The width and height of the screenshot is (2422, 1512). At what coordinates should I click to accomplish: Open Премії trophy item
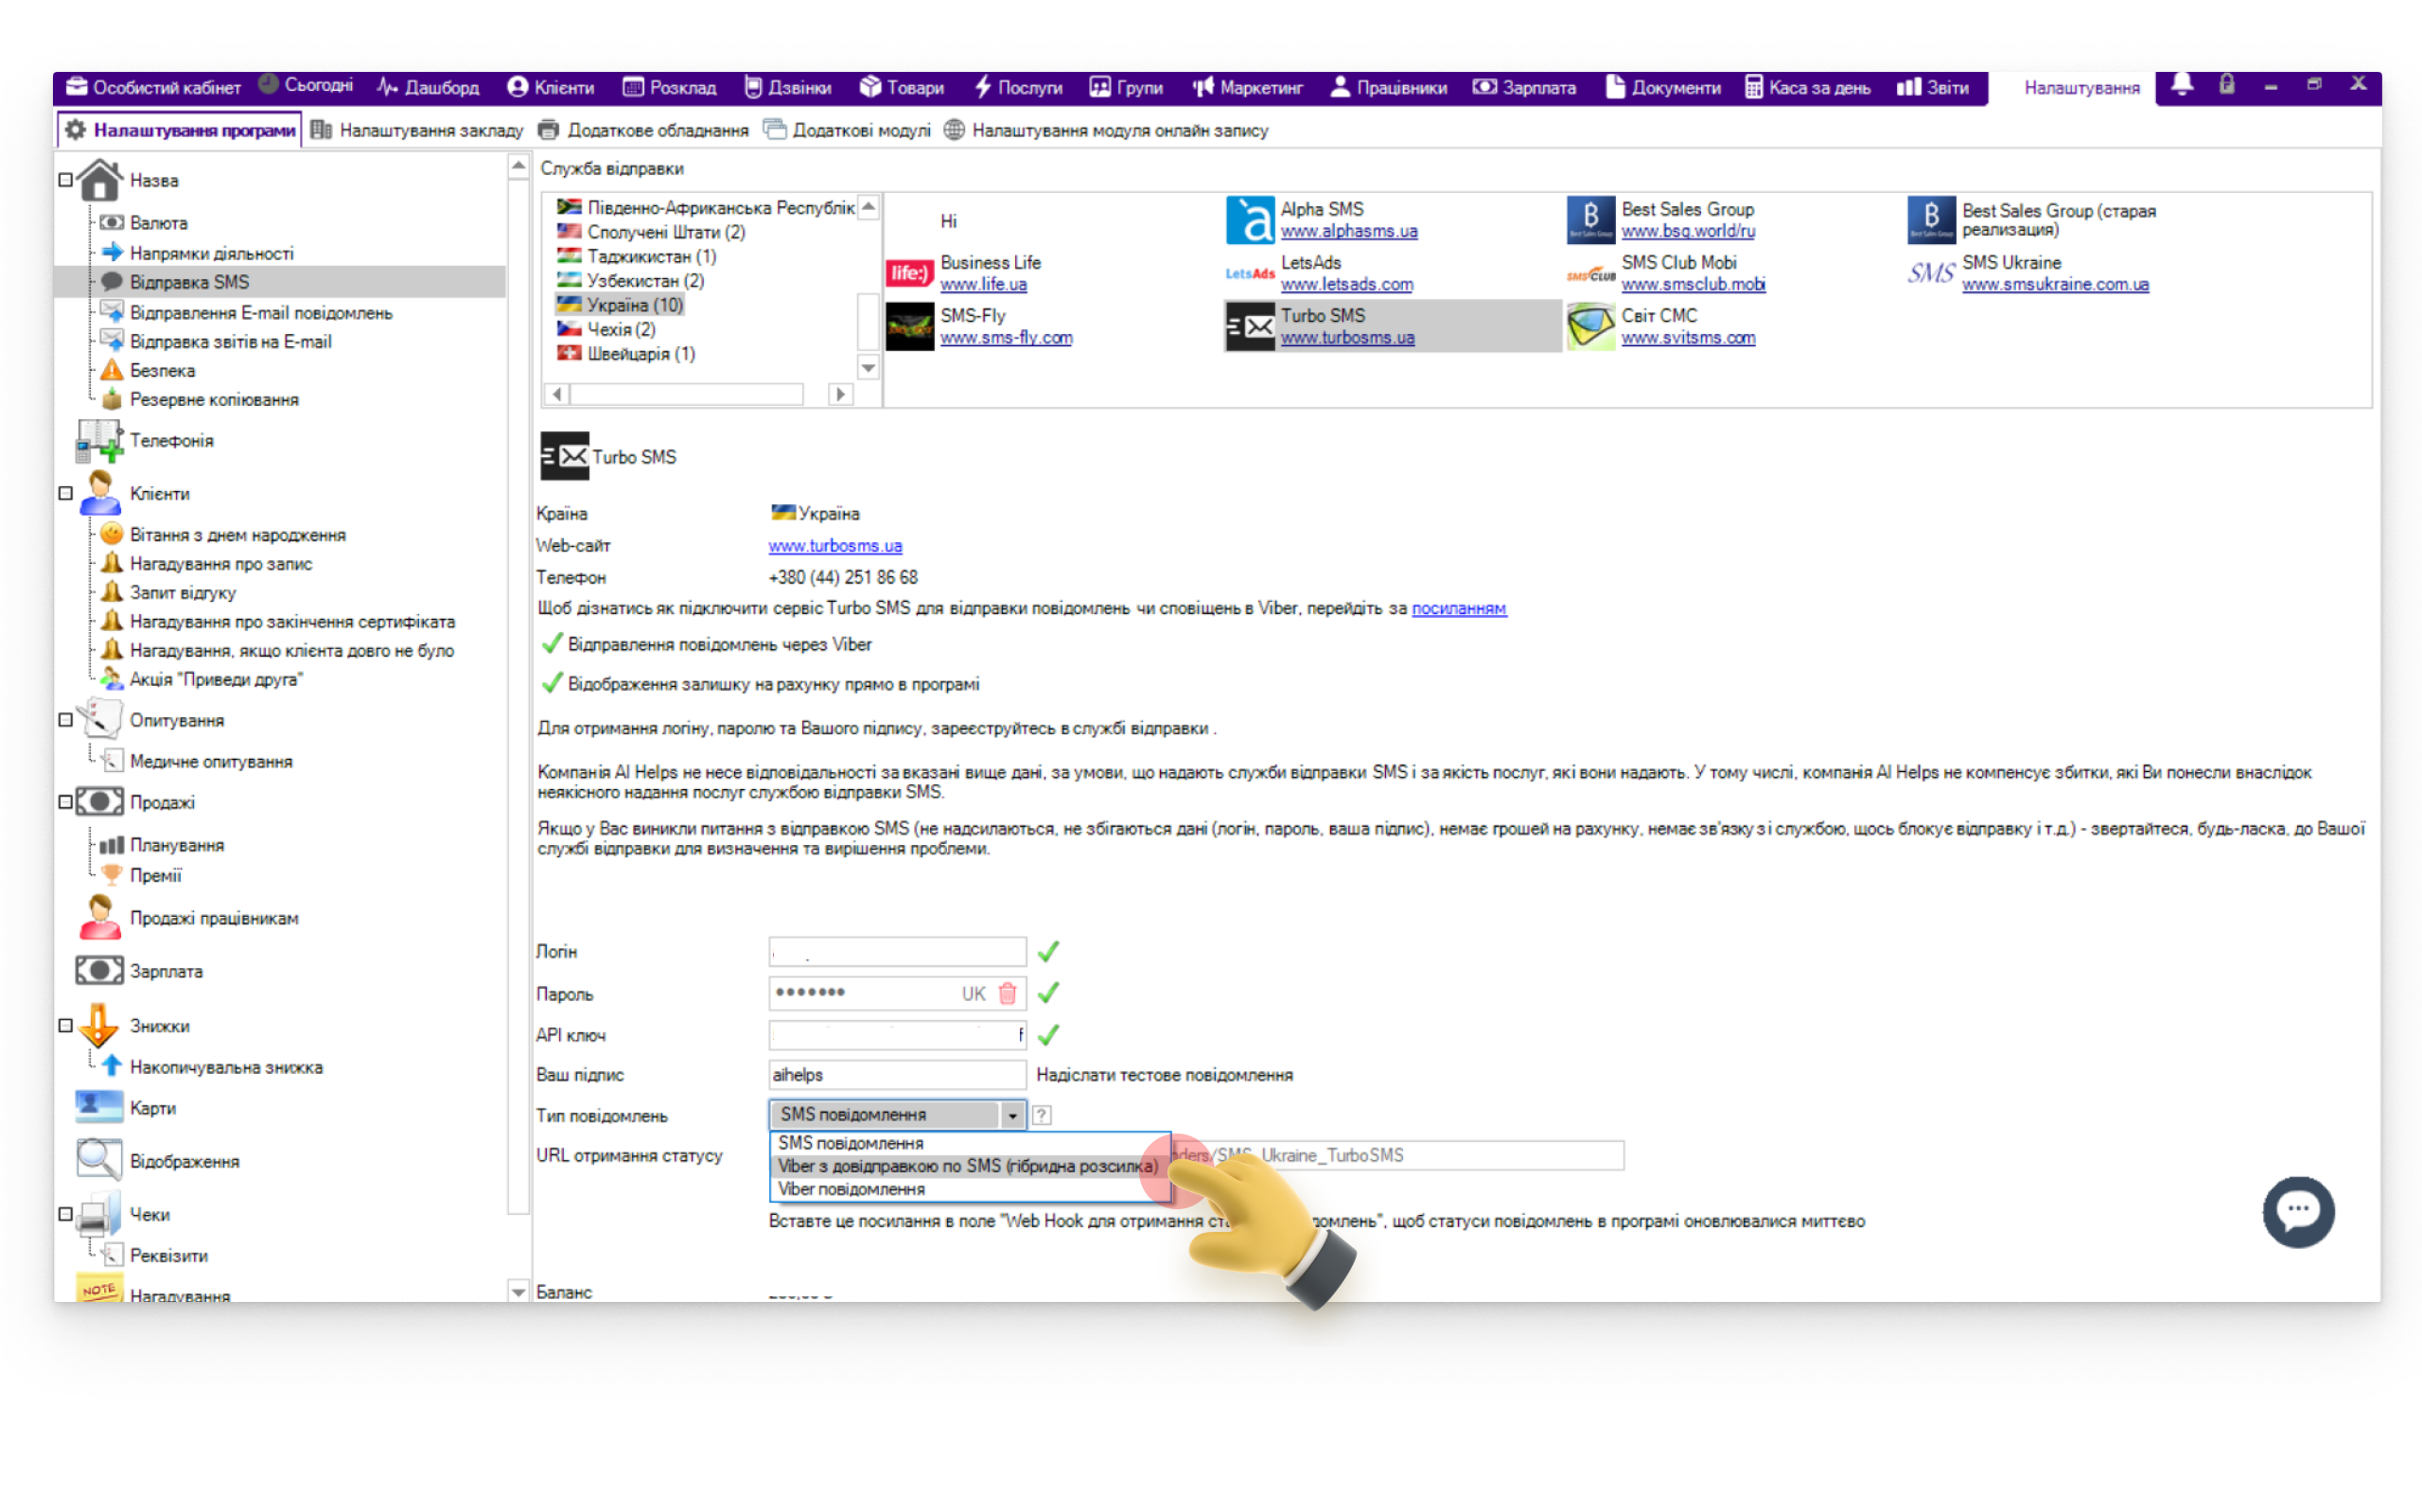(x=155, y=875)
